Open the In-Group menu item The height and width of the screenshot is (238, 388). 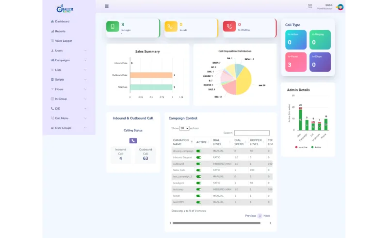(61, 99)
